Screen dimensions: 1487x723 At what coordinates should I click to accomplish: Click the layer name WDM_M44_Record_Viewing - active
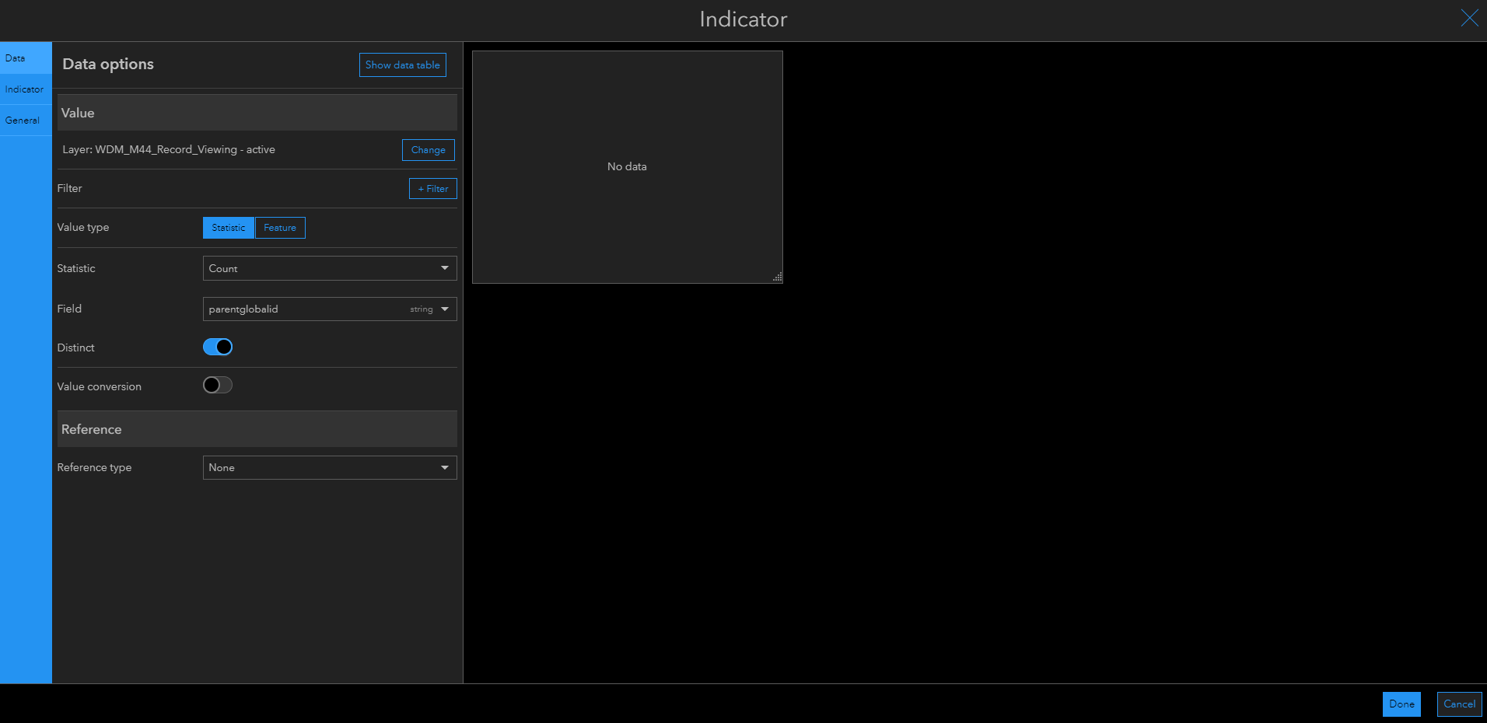pos(185,149)
